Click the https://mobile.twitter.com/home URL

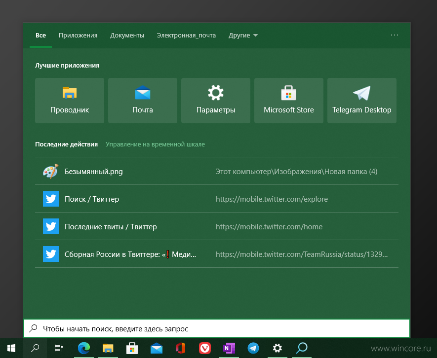click(269, 226)
